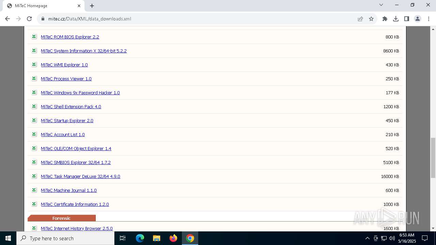Expand the tab search dropdown

[381, 5]
